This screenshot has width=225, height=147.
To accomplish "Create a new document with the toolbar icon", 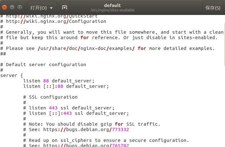I will coord(64,8).
